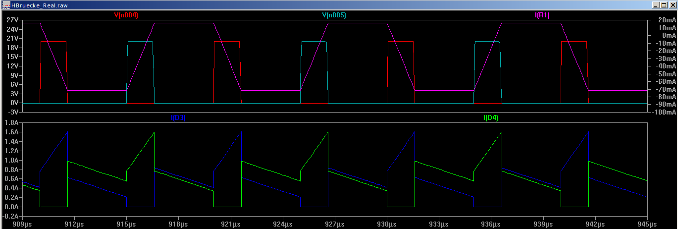678x229 pixels.
Task: Click the 27V tick on voltage axis
Action: [12, 20]
